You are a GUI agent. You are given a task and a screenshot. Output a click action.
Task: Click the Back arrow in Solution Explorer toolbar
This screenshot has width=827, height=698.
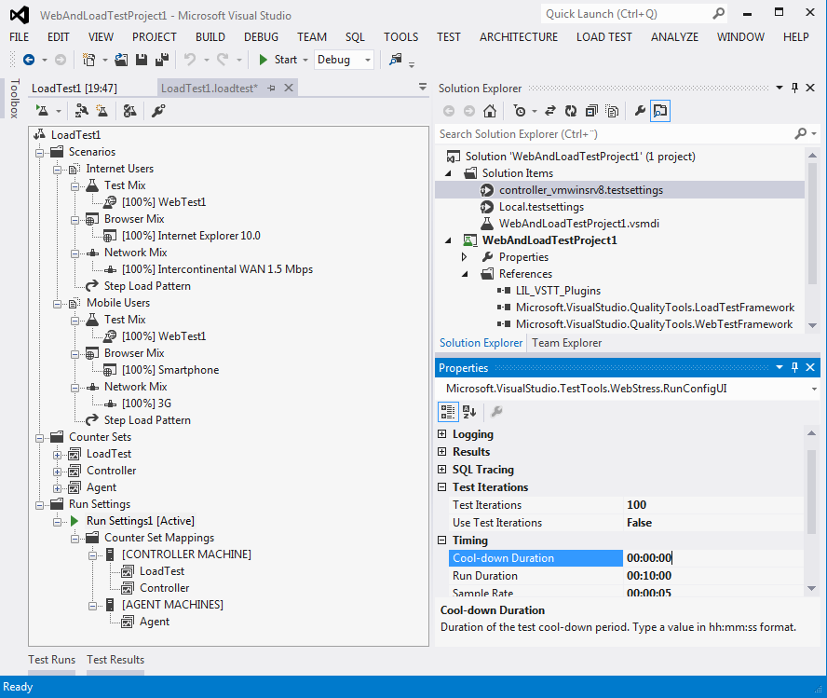(449, 111)
